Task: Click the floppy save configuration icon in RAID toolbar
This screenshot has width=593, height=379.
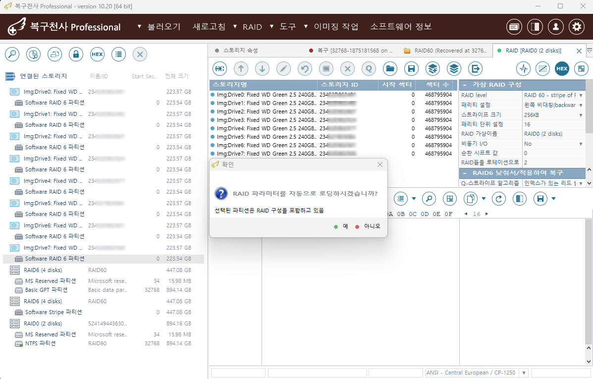Action: click(411, 69)
